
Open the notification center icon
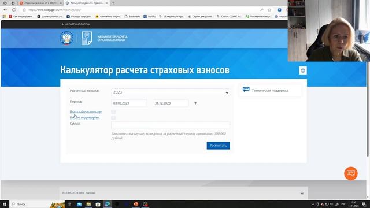[x=364, y=204]
